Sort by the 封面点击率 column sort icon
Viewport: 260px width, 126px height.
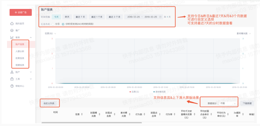pos(160,114)
